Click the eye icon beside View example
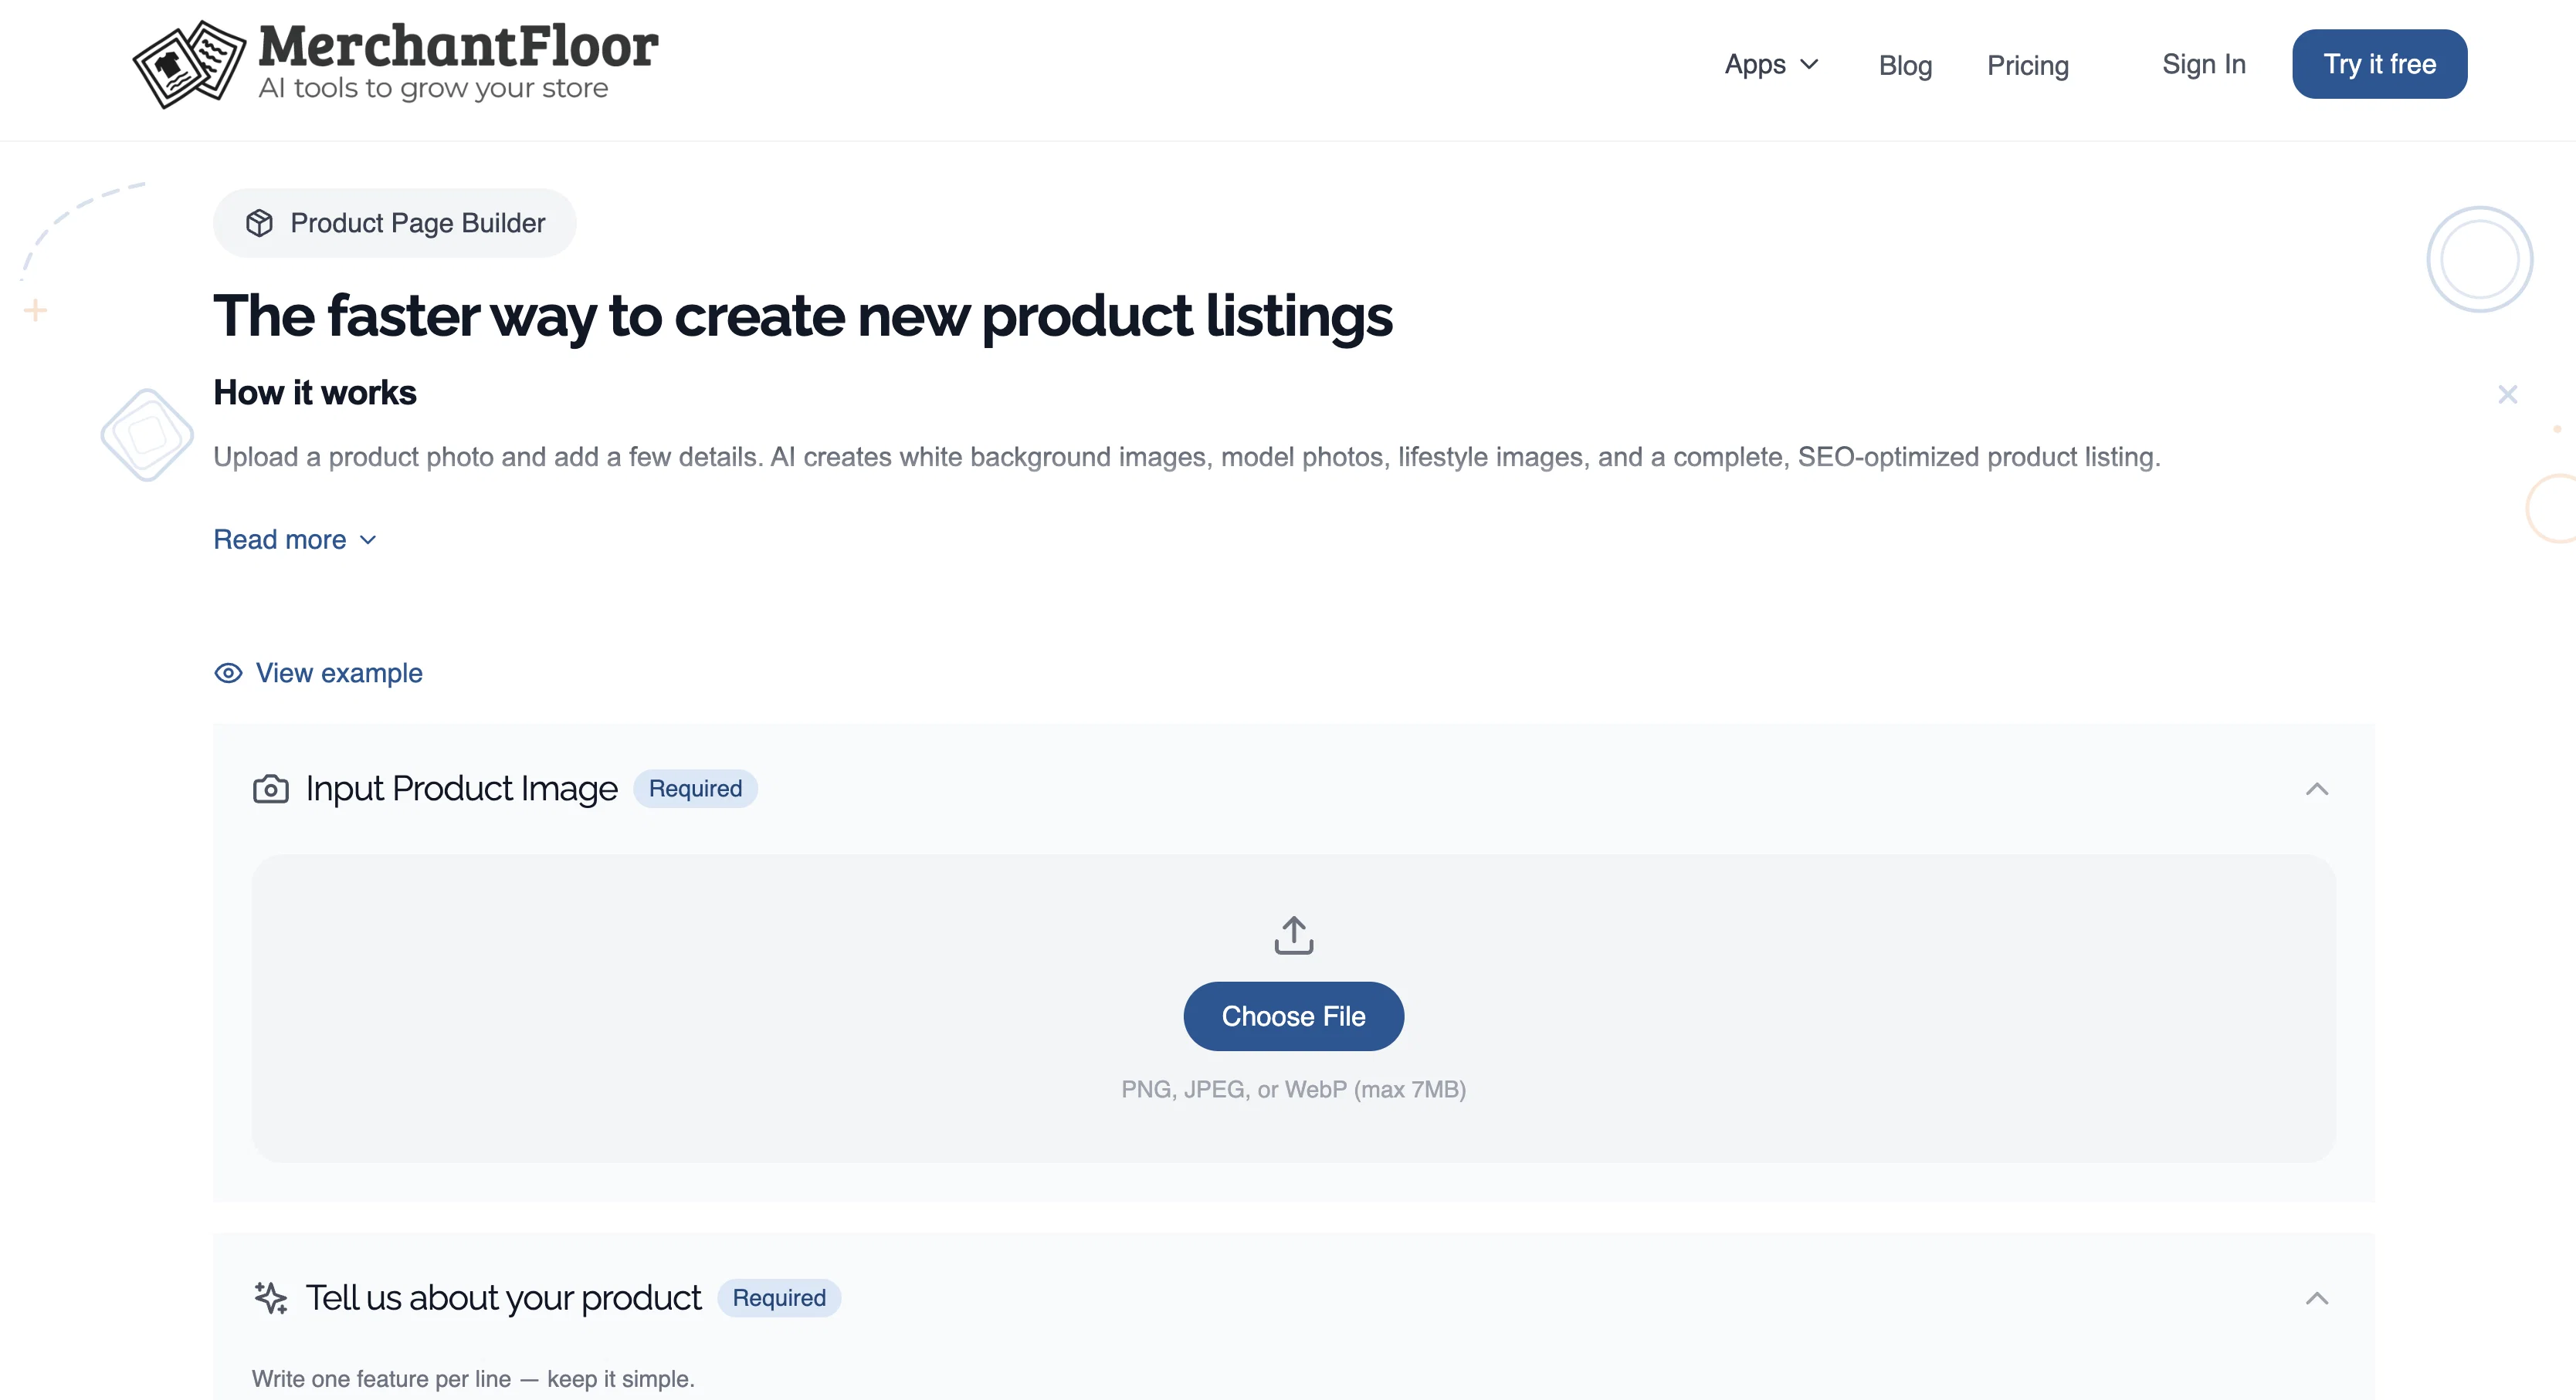Viewport: 2576px width, 1400px height. click(x=228, y=672)
